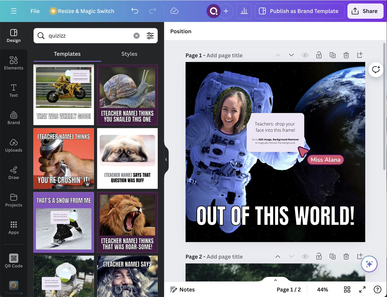
Task: Select the roaring lion meme template
Action: (x=127, y=222)
